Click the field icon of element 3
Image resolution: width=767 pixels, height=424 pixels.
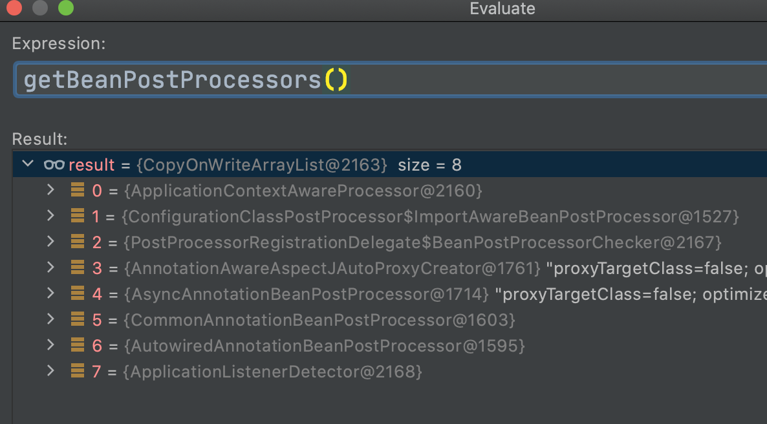point(78,268)
